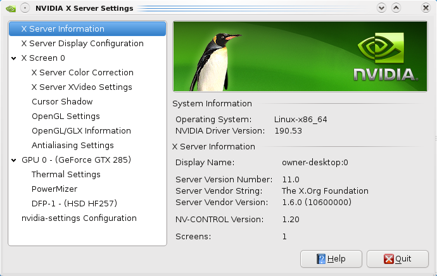The height and width of the screenshot is (276, 437).
Task: Click the sticky pin button in title bar
Action: [23, 8]
